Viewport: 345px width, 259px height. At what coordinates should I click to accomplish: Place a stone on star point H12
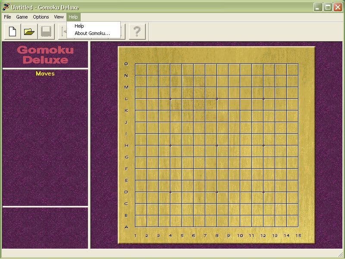(263, 145)
